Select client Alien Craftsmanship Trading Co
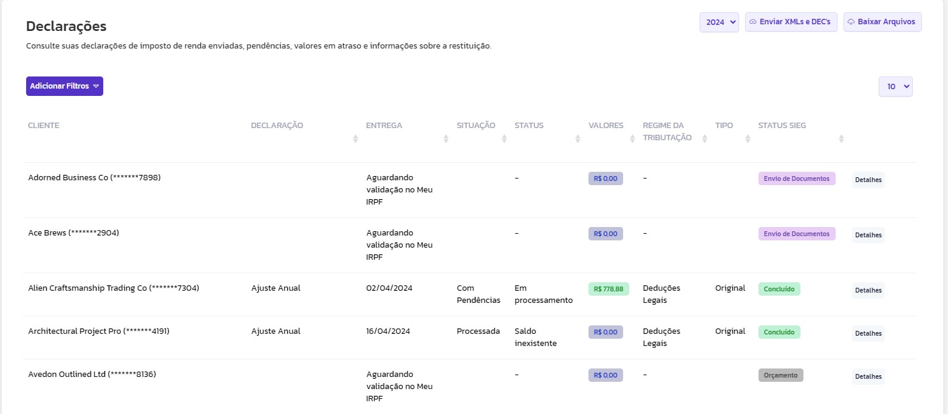This screenshot has height=414, width=948. pyautogui.click(x=114, y=288)
